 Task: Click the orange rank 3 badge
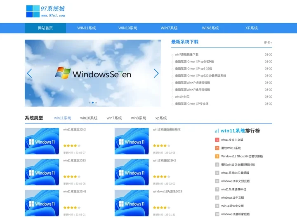tap(217, 157)
